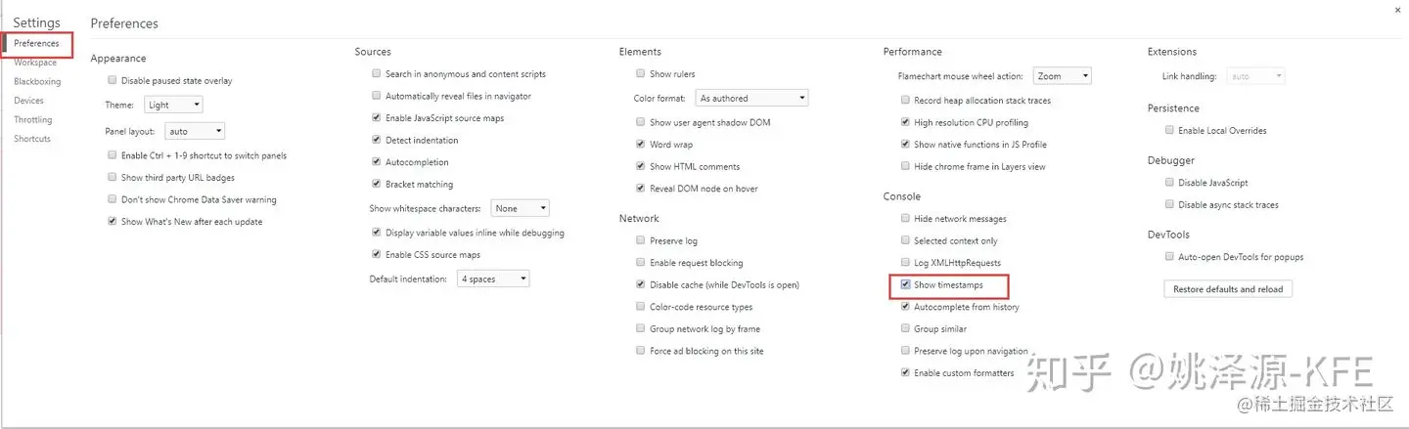
Task: Check Force ad blocking on this site
Action: (641, 351)
